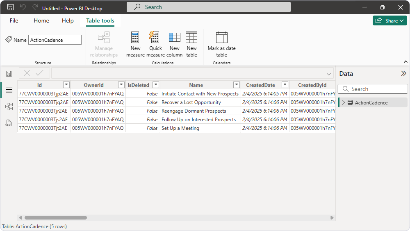Open the DAX query view icon
The image size is (410, 231).
click(8, 123)
